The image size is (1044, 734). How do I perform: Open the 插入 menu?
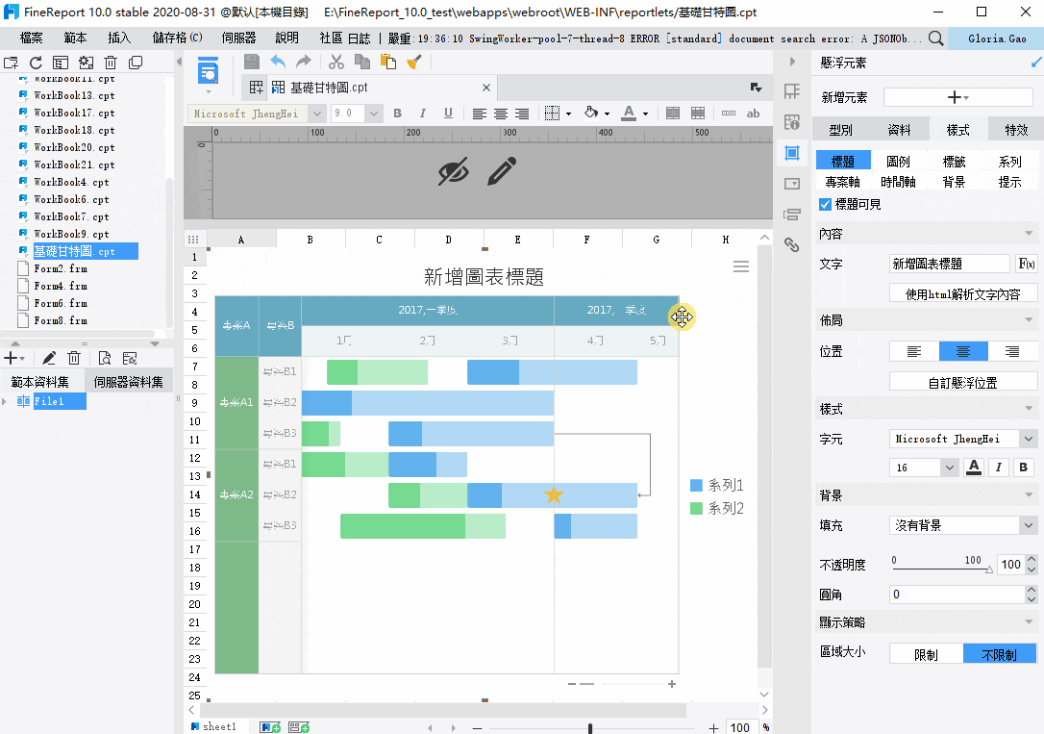[x=119, y=38]
